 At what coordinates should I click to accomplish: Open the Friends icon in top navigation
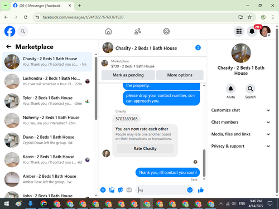point(137,31)
